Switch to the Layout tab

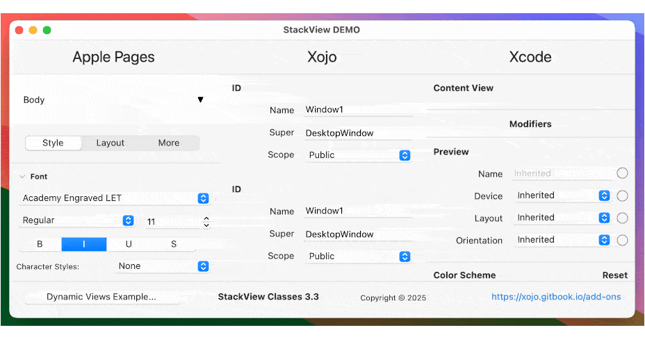111,143
